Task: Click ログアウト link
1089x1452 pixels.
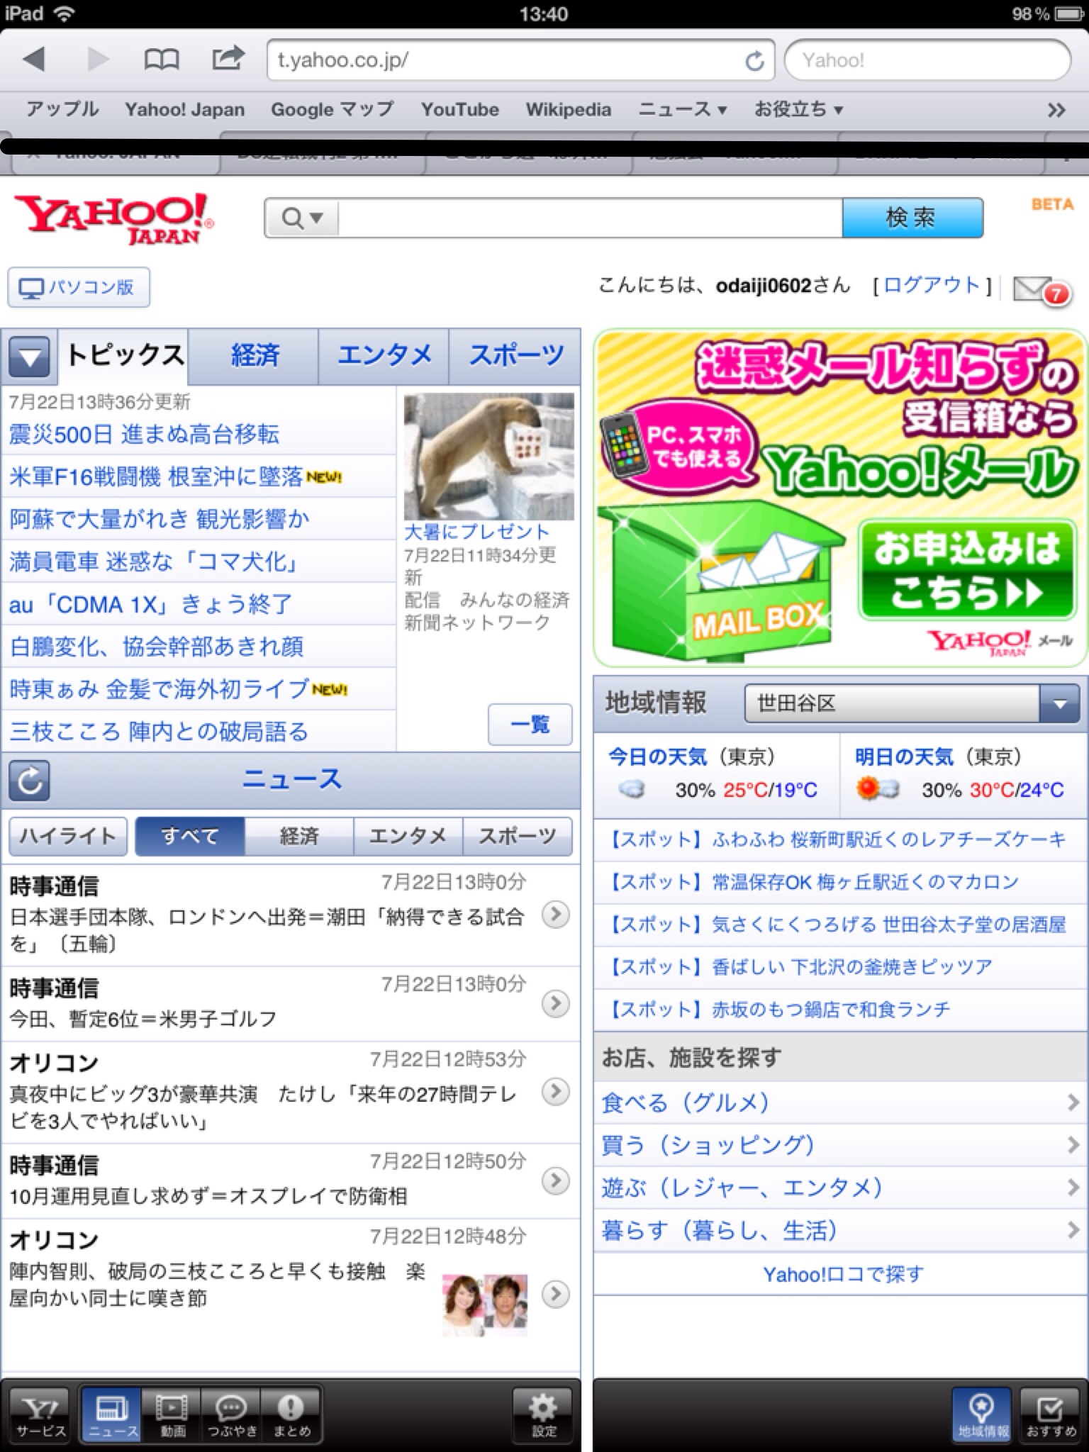Action: [932, 285]
